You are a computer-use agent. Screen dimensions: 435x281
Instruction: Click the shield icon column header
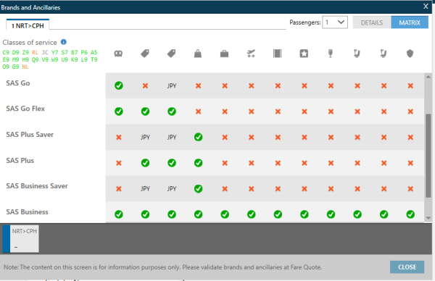click(x=410, y=54)
